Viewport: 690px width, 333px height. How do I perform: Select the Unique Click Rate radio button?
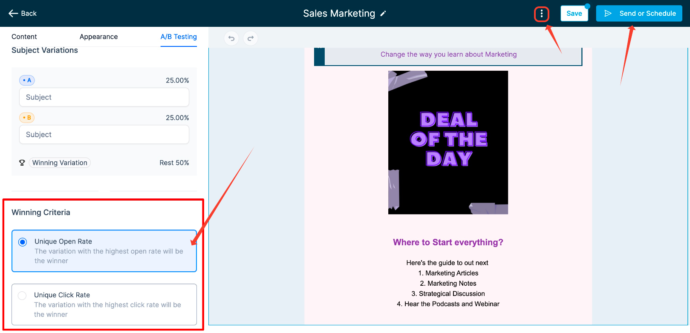point(22,296)
